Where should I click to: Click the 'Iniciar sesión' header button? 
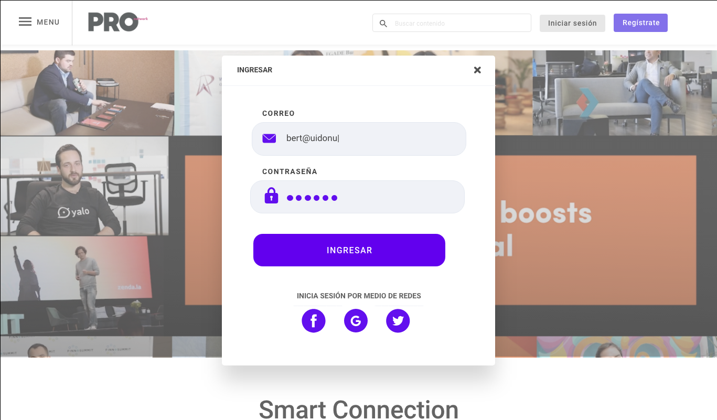[572, 23]
